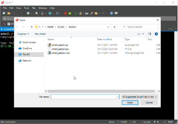
Task: Click the Find magnifier toolbar icon
Action: (x=37, y=13)
